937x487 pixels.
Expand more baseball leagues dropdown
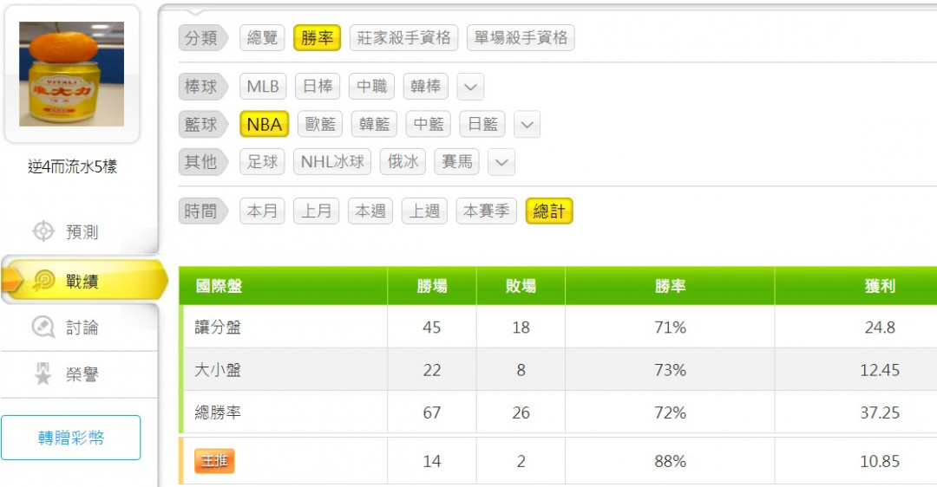(470, 87)
